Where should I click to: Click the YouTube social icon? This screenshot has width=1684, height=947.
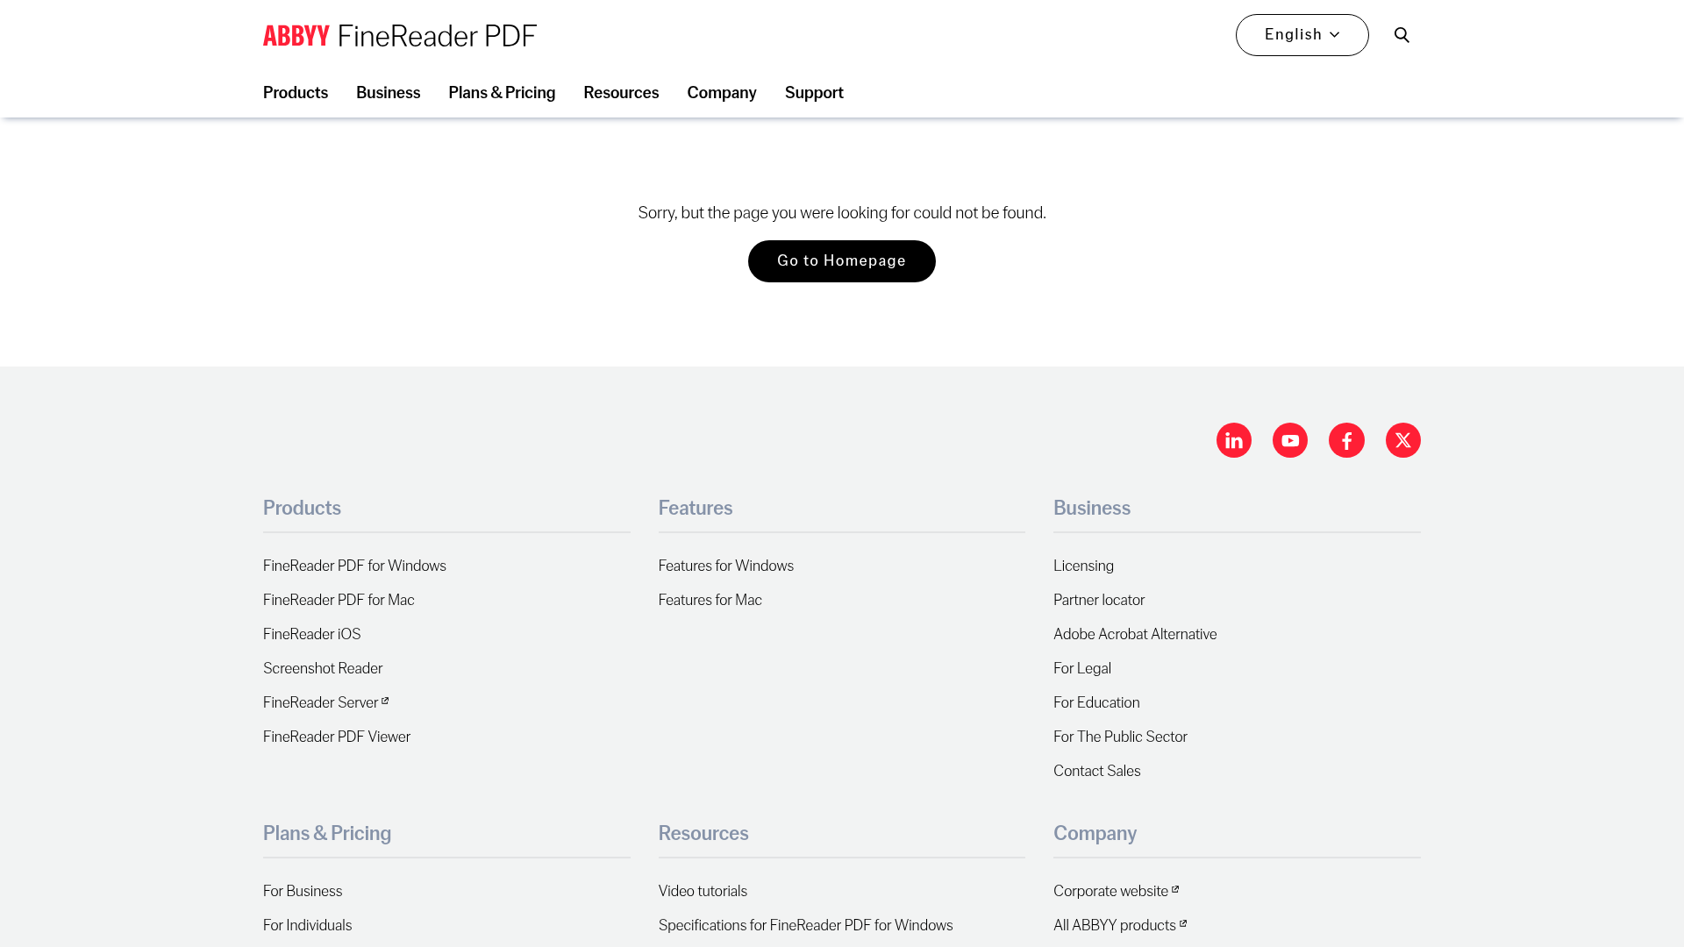click(x=1289, y=440)
